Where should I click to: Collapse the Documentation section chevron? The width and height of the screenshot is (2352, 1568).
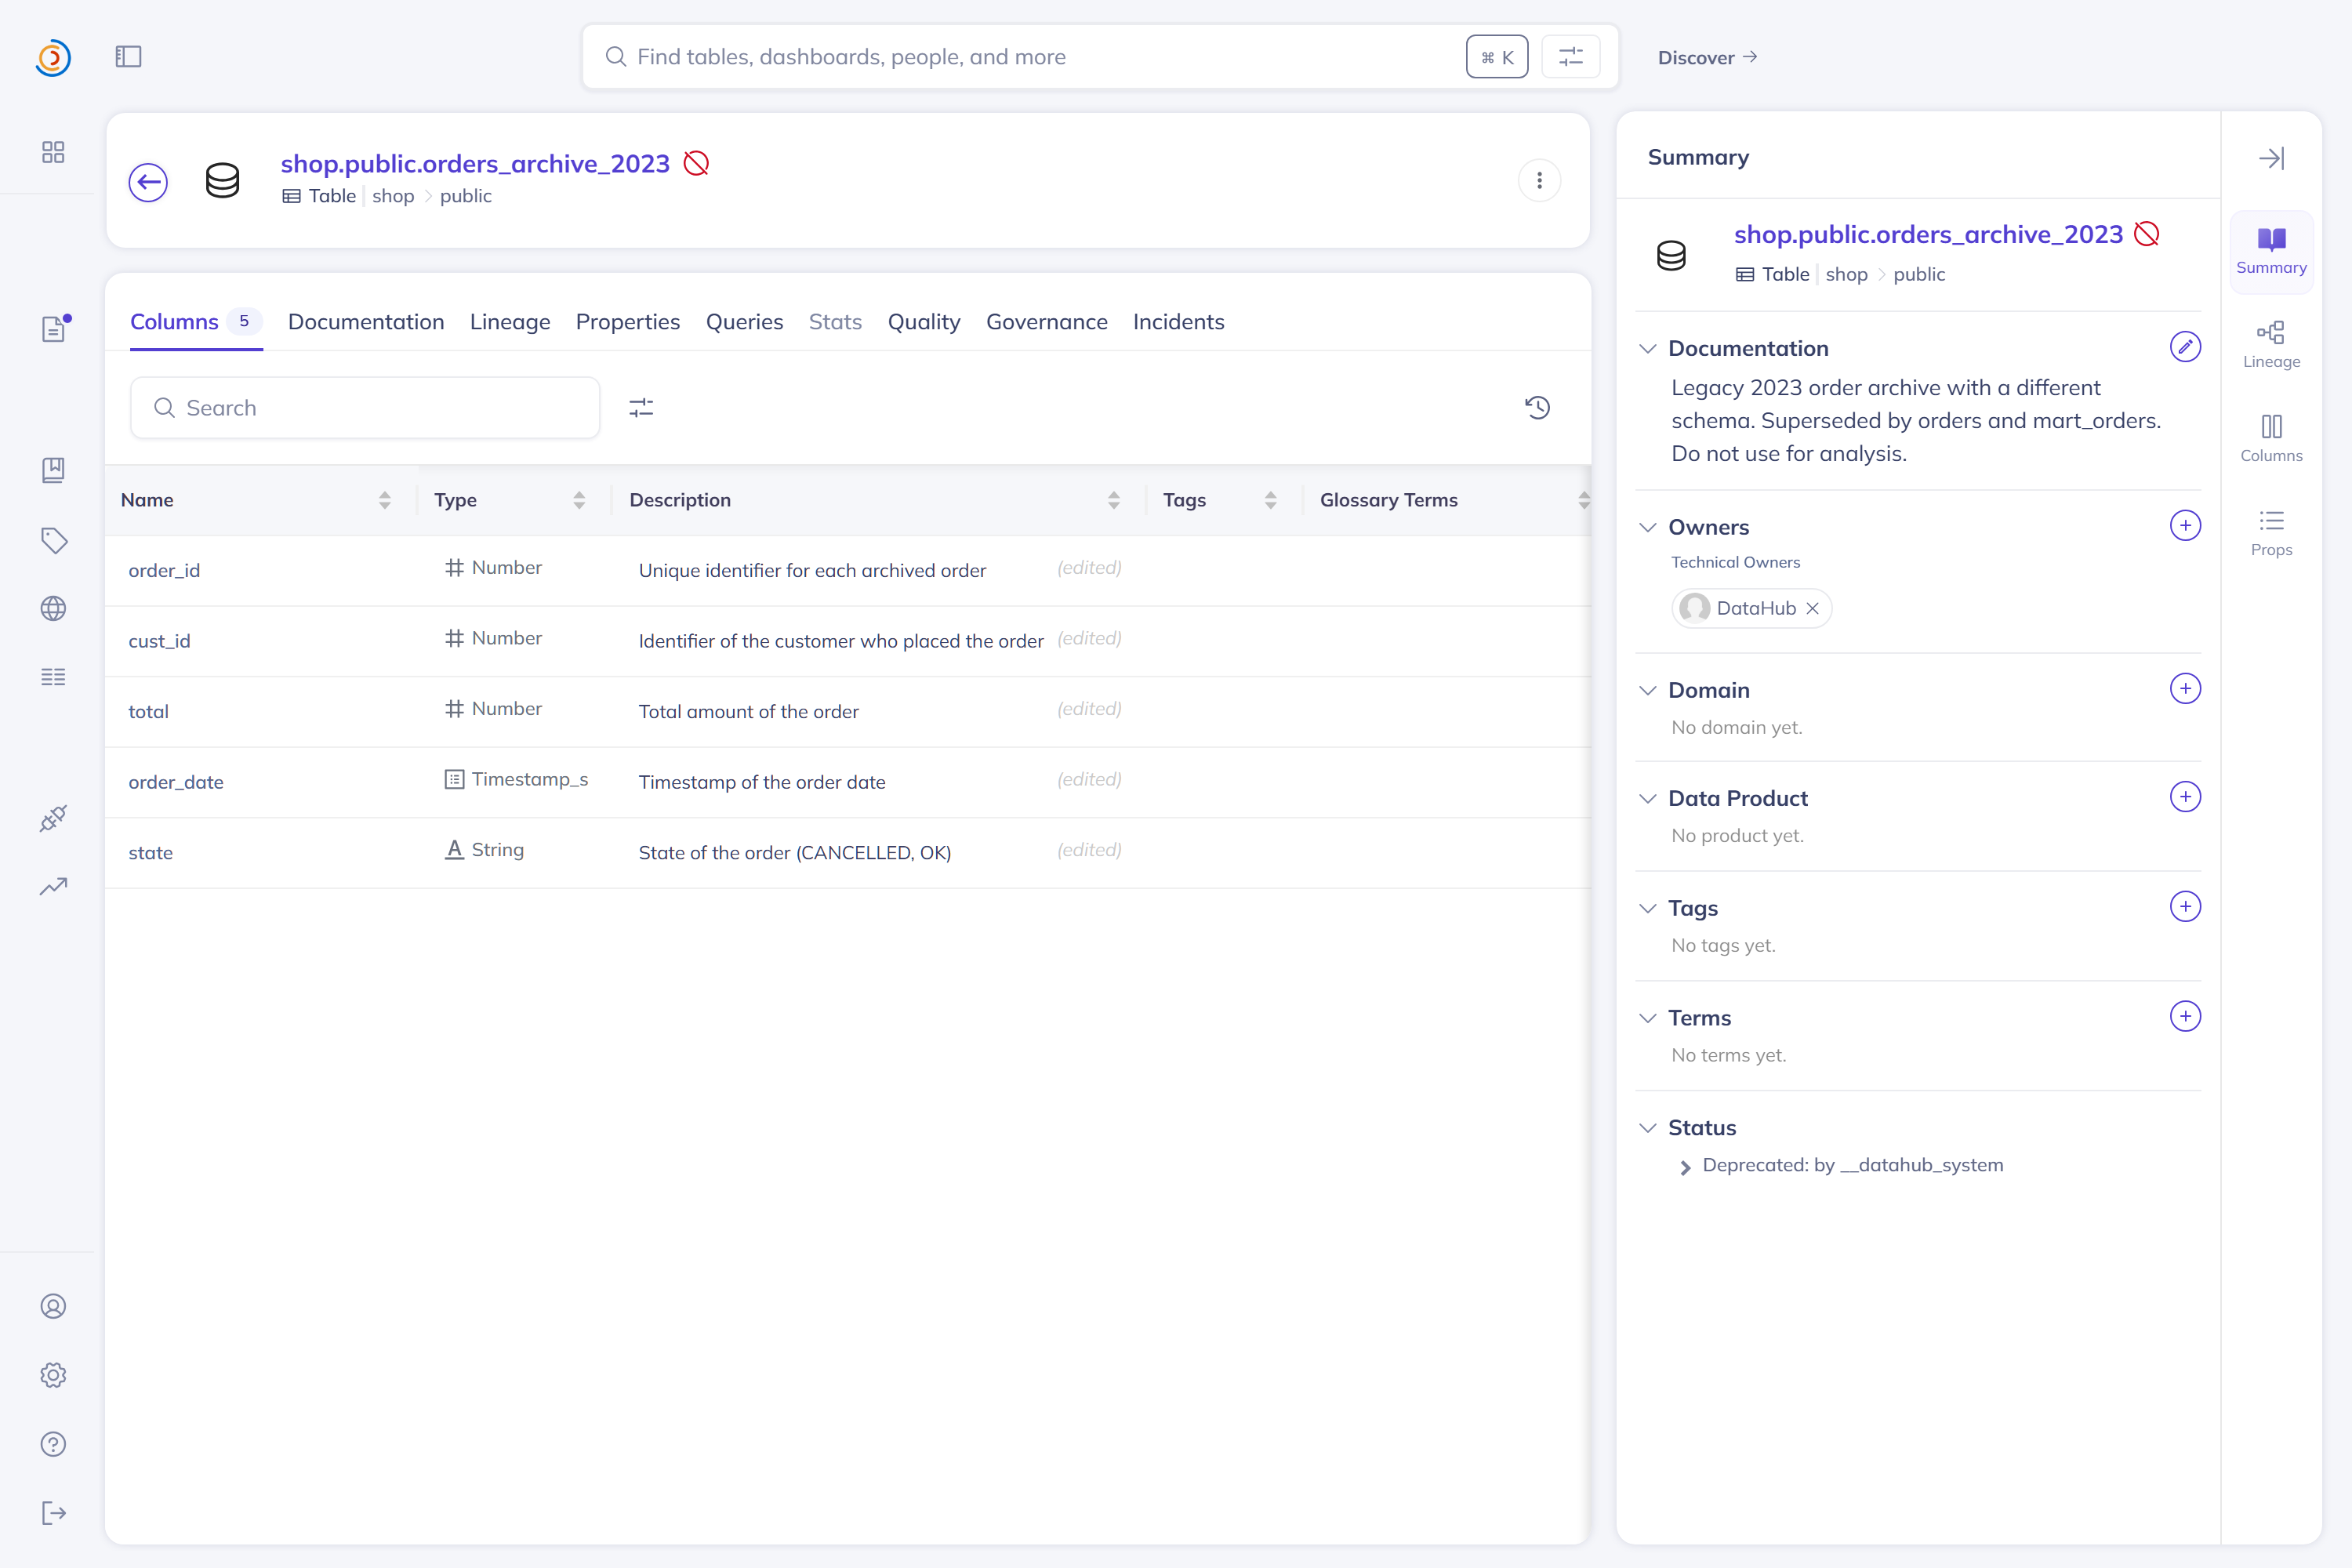pos(1648,349)
